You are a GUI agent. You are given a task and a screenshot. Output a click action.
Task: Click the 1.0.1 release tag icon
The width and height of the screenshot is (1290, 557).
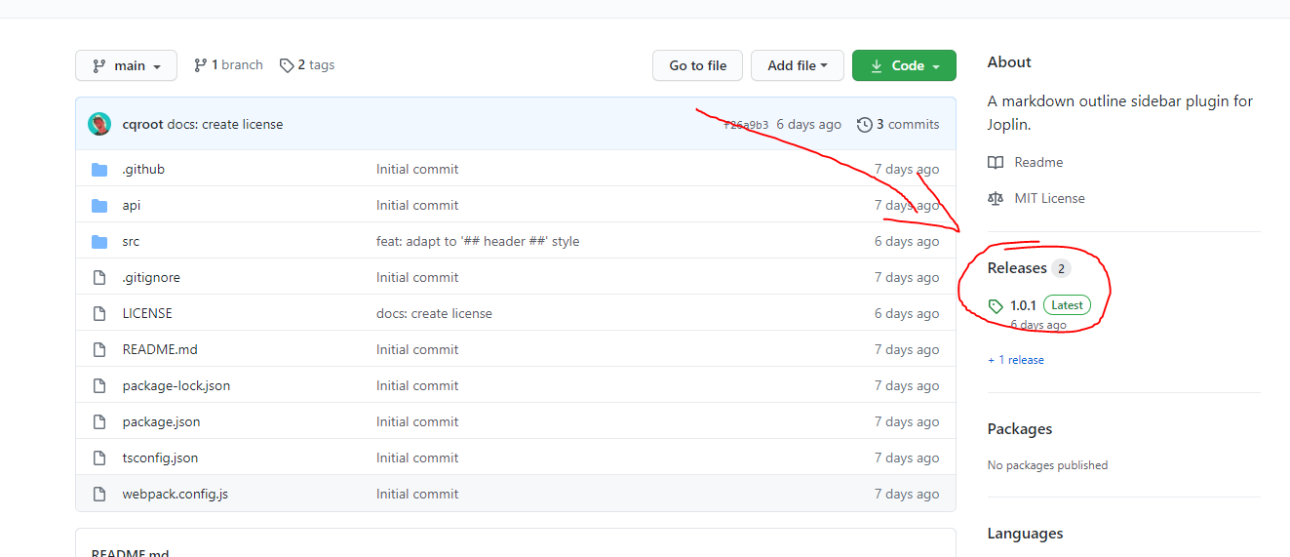(x=996, y=306)
